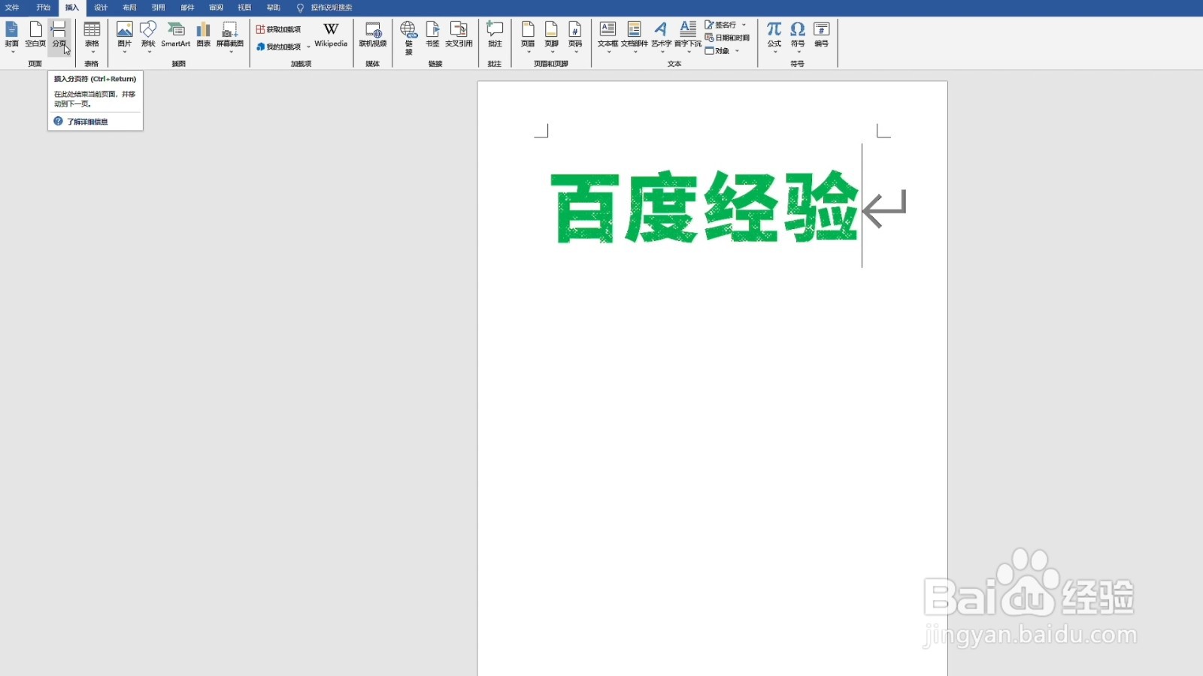The height and width of the screenshot is (676, 1203).
Task: Insert an object (对象)
Action: pyautogui.click(x=717, y=51)
